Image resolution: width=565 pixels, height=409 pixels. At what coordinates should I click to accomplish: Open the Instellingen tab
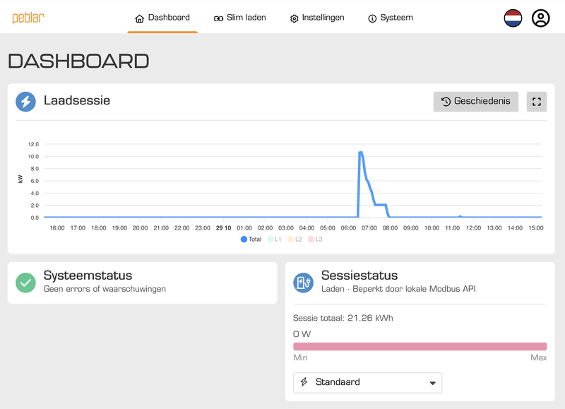click(317, 18)
